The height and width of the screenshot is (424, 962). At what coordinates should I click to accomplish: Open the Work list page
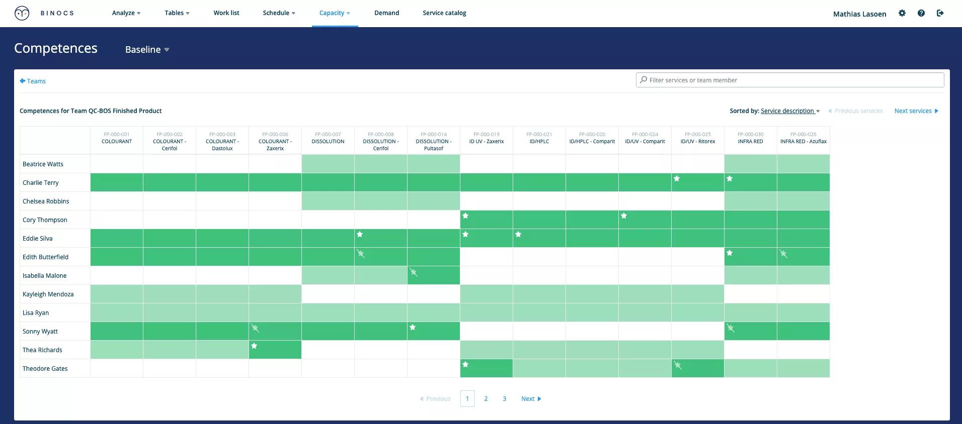(226, 13)
